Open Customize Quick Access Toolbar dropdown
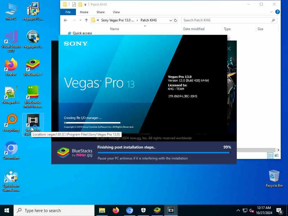Viewport: 288px width, 216px height. point(85,4)
